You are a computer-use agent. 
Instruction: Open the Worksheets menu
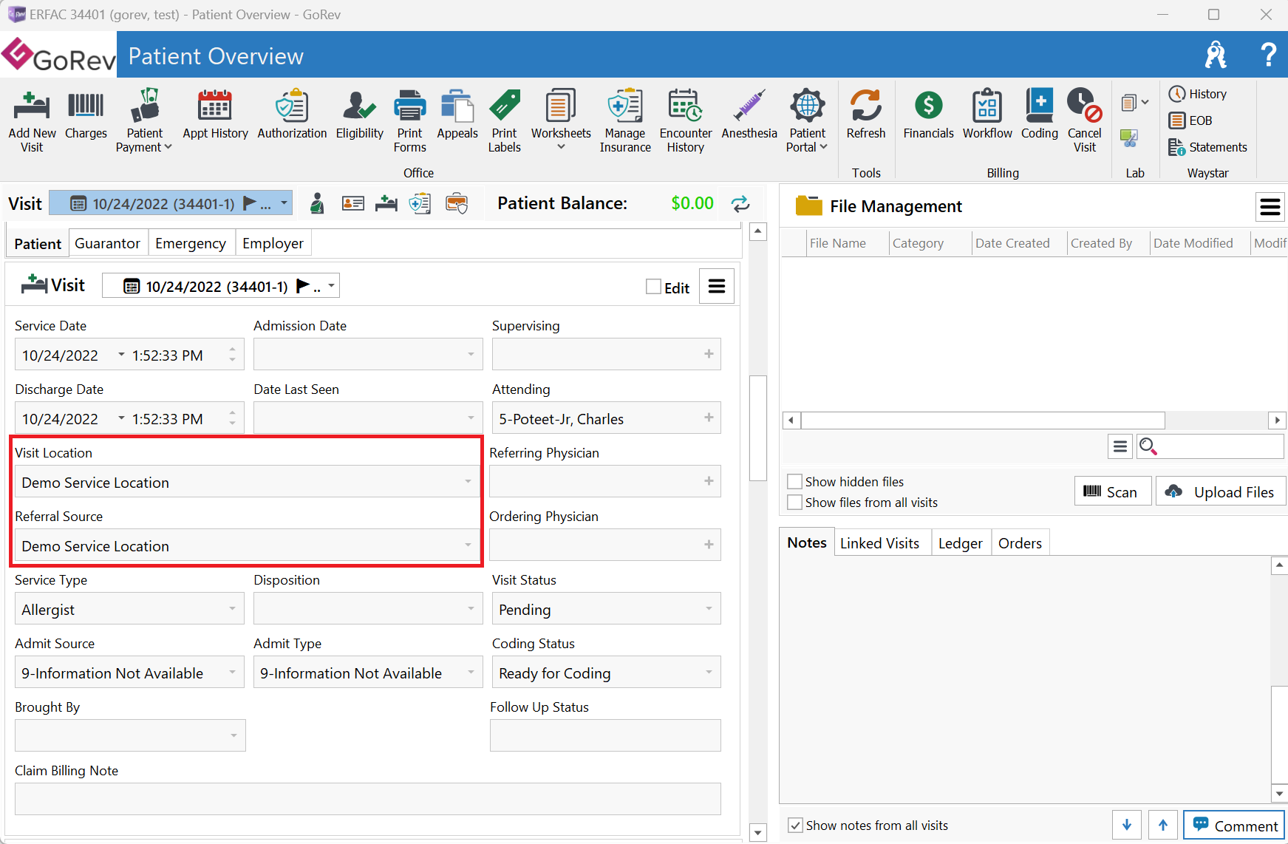pyautogui.click(x=561, y=120)
